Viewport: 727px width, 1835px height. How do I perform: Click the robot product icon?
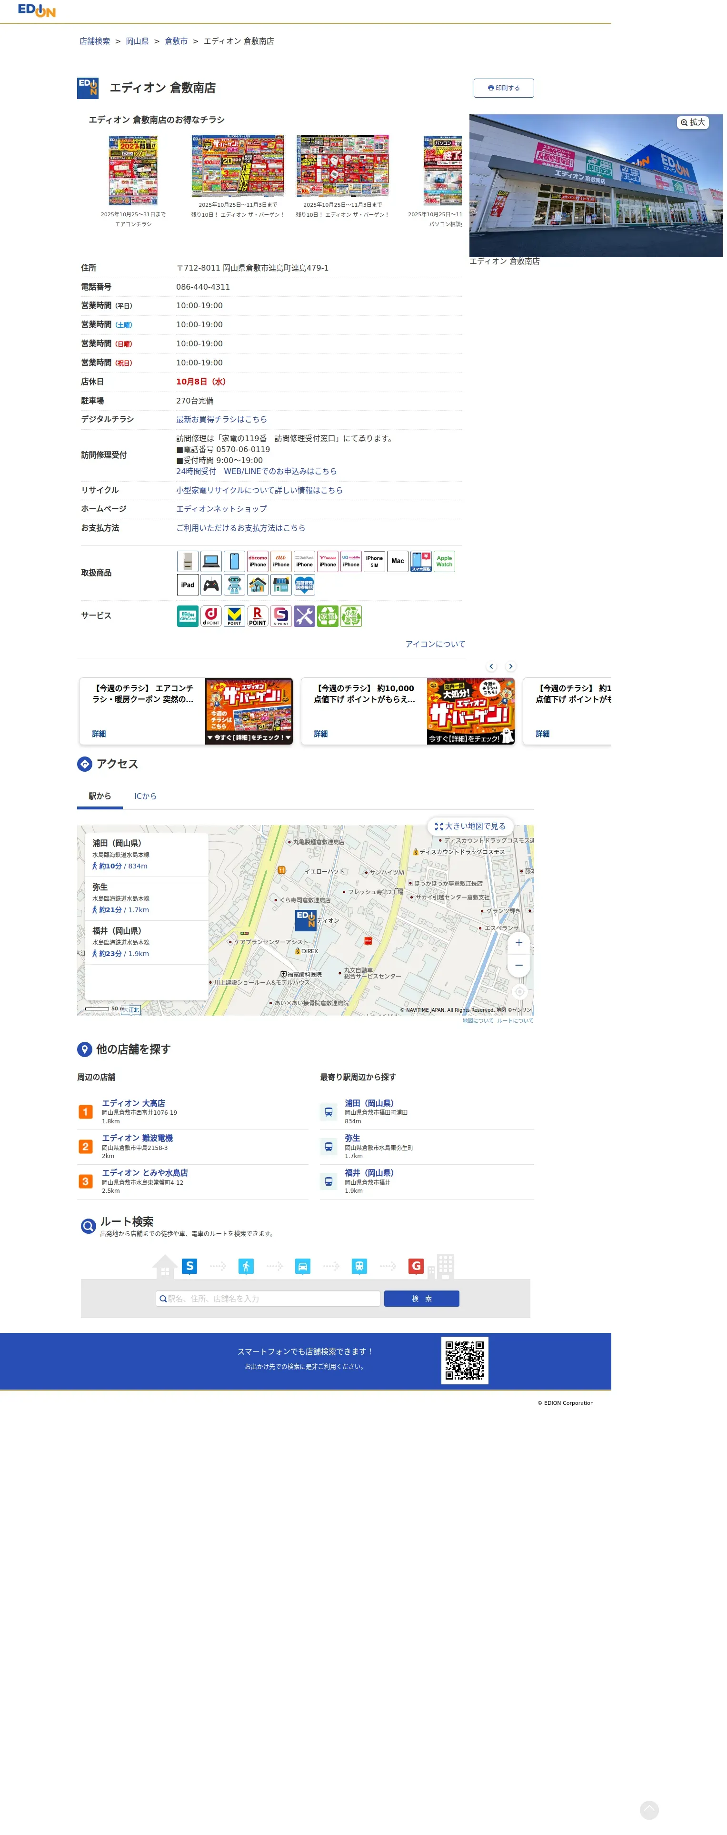pos(234,585)
